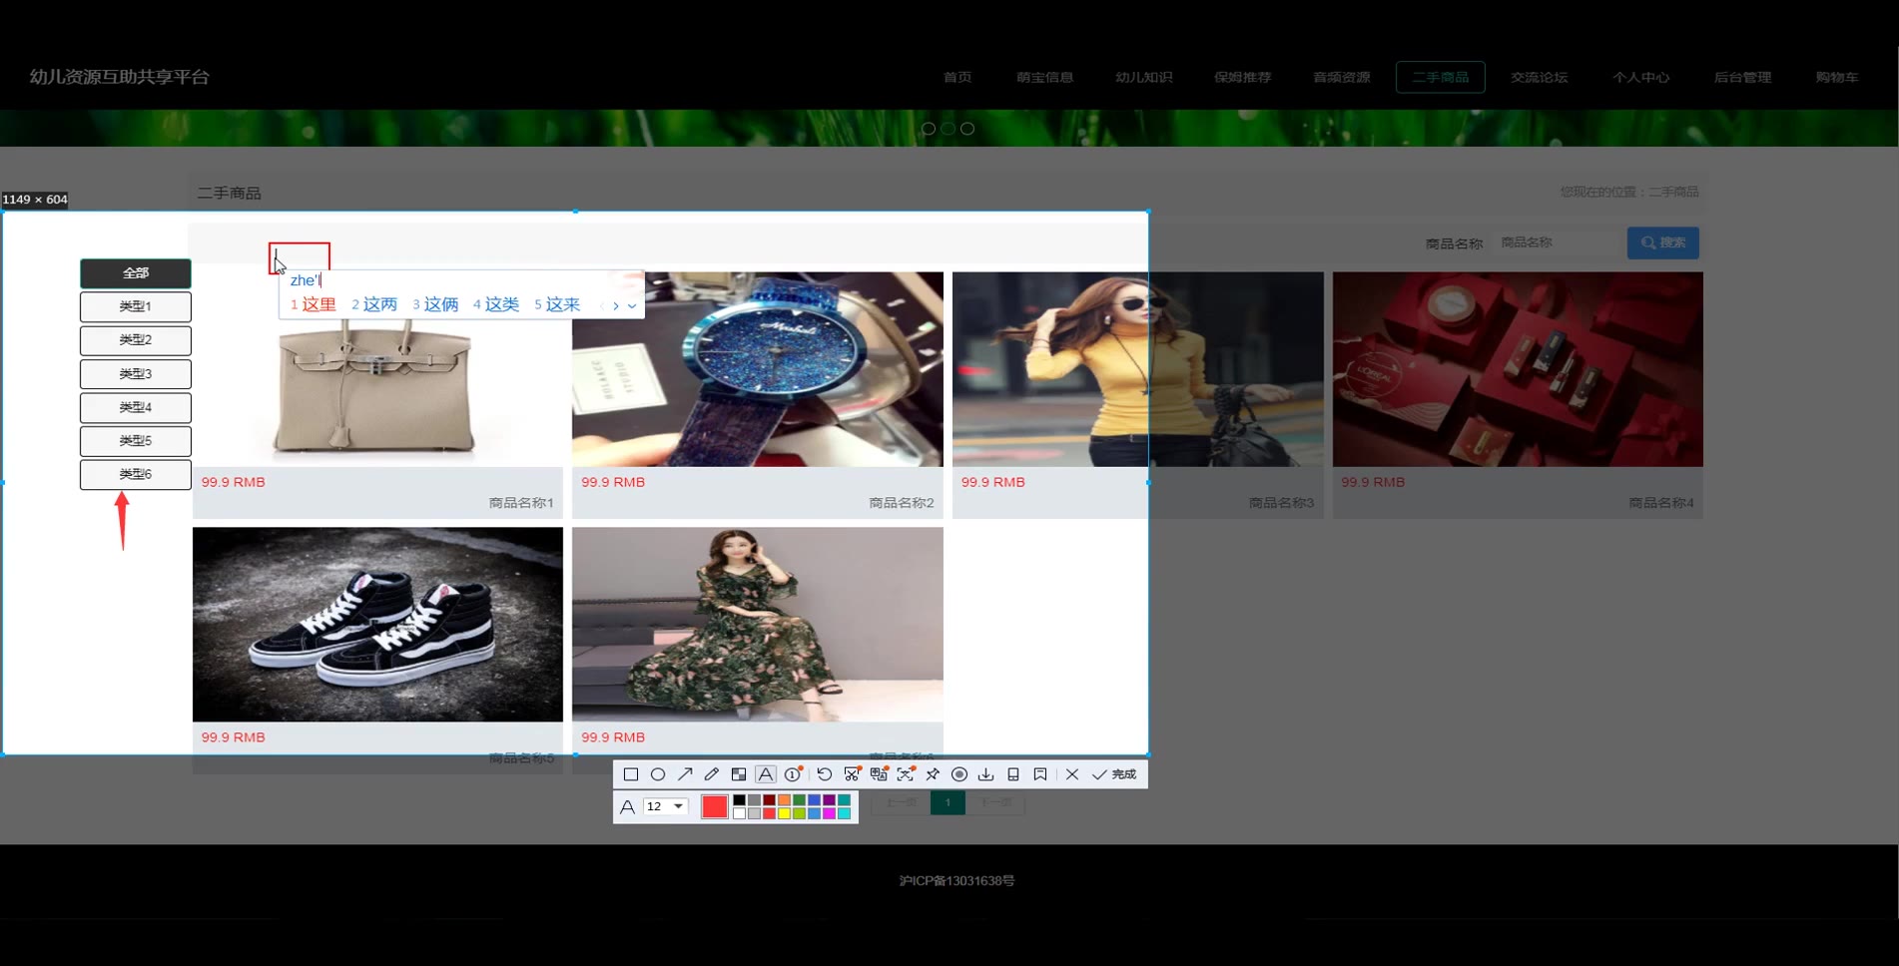Choose IME candidate 这两
The image size is (1899, 966).
point(374,304)
